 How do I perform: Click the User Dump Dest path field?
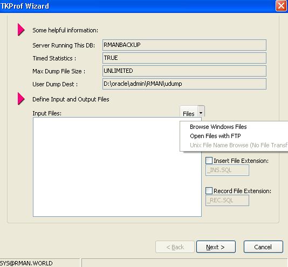pyautogui.click(x=184, y=84)
